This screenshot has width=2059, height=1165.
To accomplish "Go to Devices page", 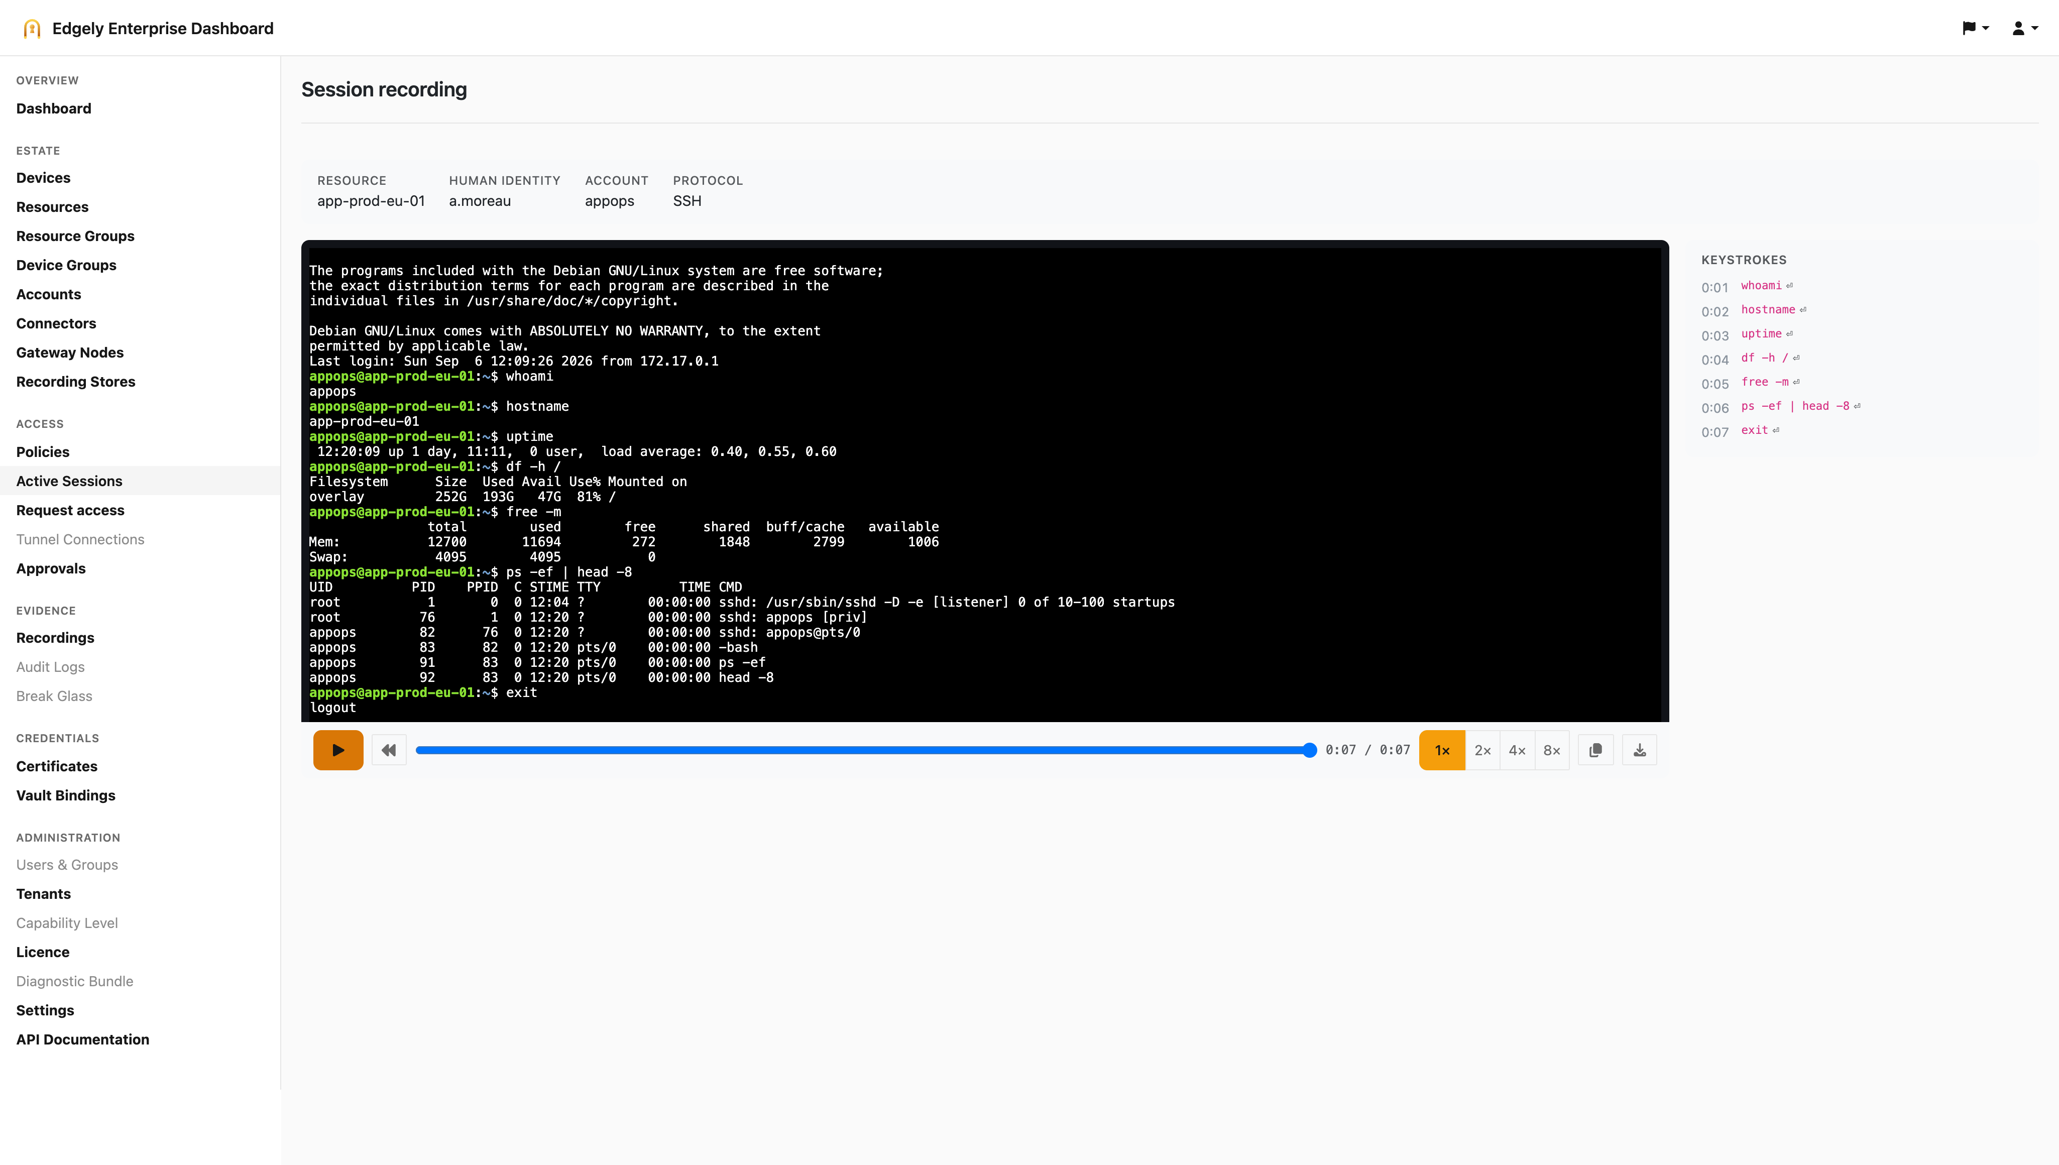I will pyautogui.click(x=43, y=178).
